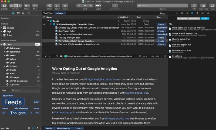Open the Concordance inspector icon
Image resolution: width=216 pixels, height=130 pixels.
pos(197,13)
